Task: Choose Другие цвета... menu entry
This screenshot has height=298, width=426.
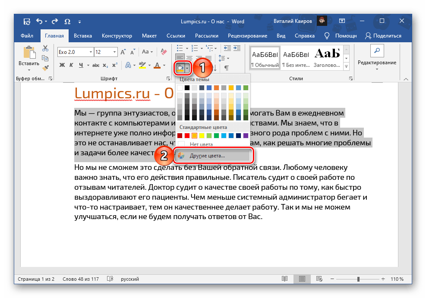Action: [x=212, y=156]
